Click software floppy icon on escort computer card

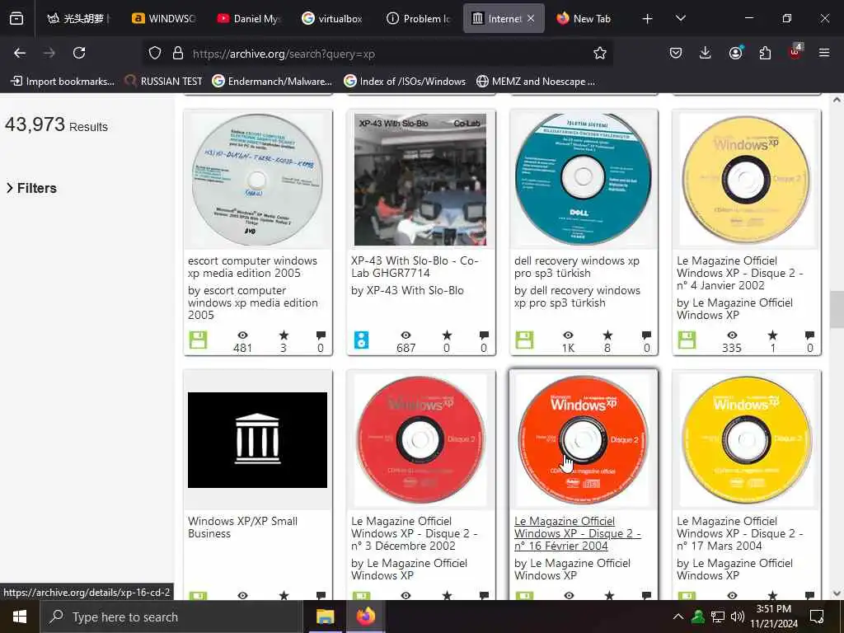tap(198, 340)
